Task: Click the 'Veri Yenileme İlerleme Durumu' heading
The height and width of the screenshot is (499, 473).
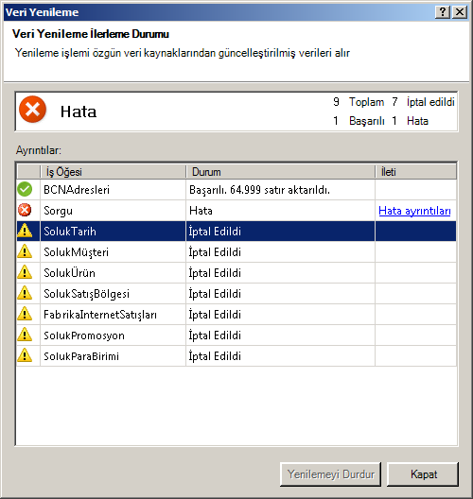Action: (91, 34)
